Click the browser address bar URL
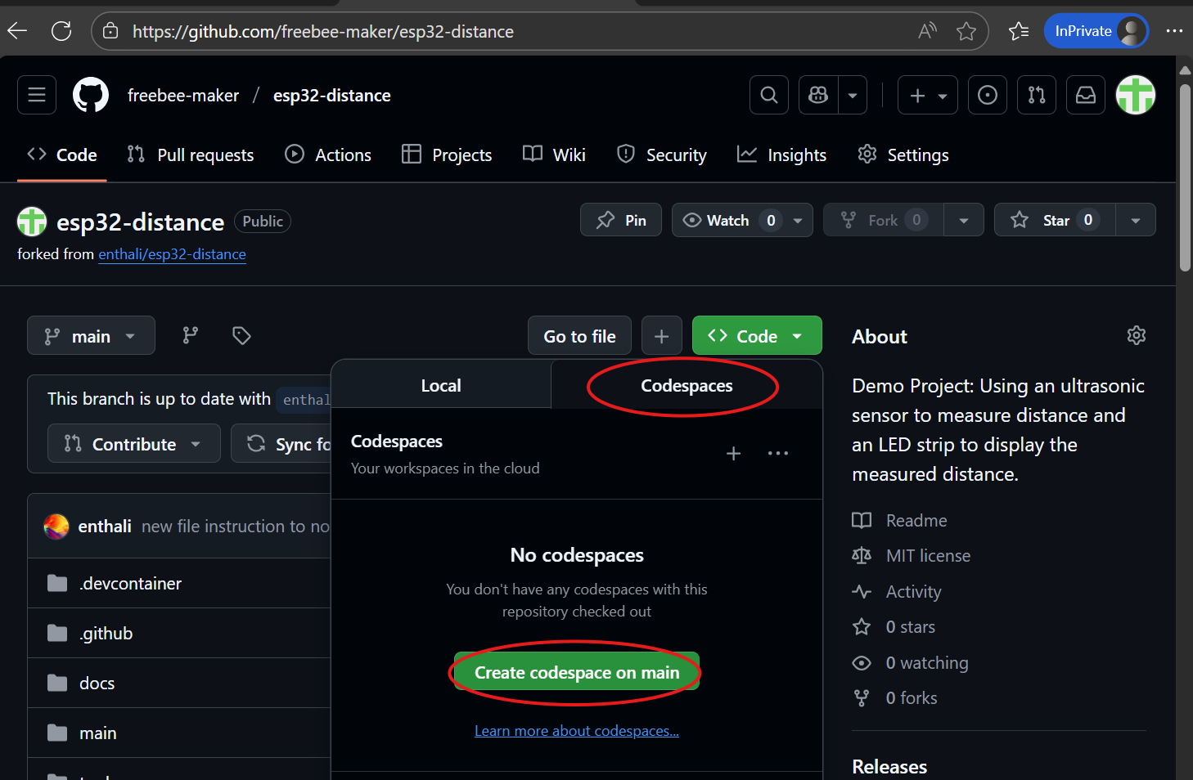 (x=323, y=31)
